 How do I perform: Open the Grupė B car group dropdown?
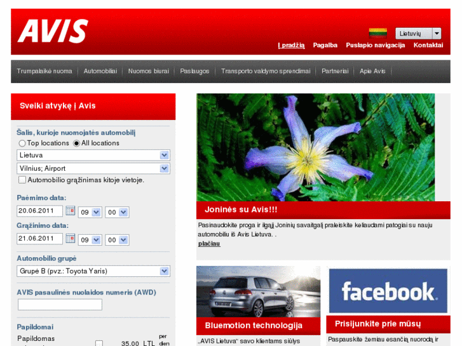pos(93,271)
